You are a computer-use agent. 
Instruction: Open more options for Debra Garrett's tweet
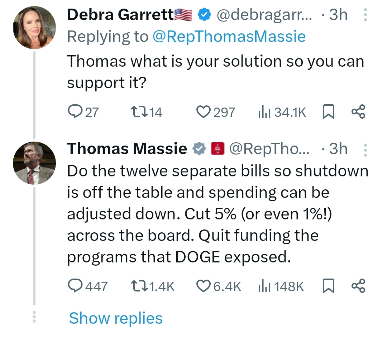tap(365, 14)
